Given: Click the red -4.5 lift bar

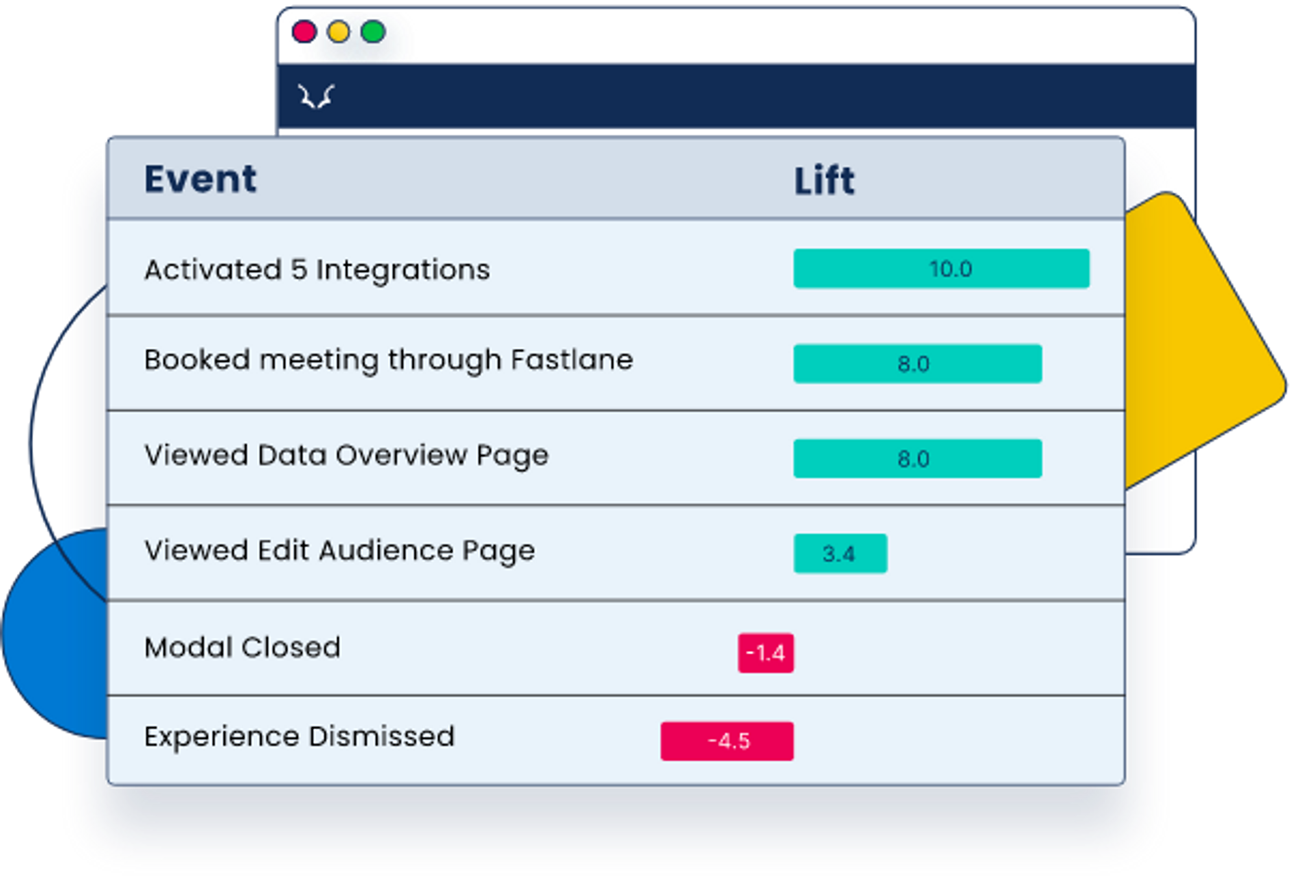Looking at the screenshot, I should 727,741.
